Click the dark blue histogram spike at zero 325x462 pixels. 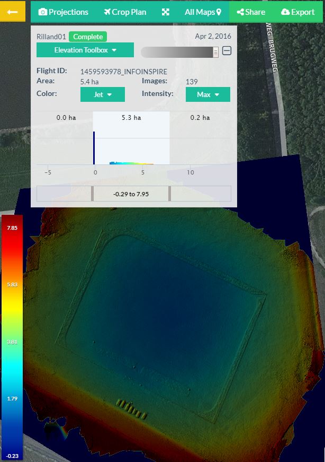click(94, 149)
